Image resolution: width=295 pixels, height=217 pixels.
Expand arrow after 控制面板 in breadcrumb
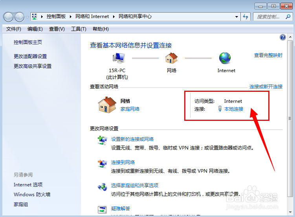[71, 16]
